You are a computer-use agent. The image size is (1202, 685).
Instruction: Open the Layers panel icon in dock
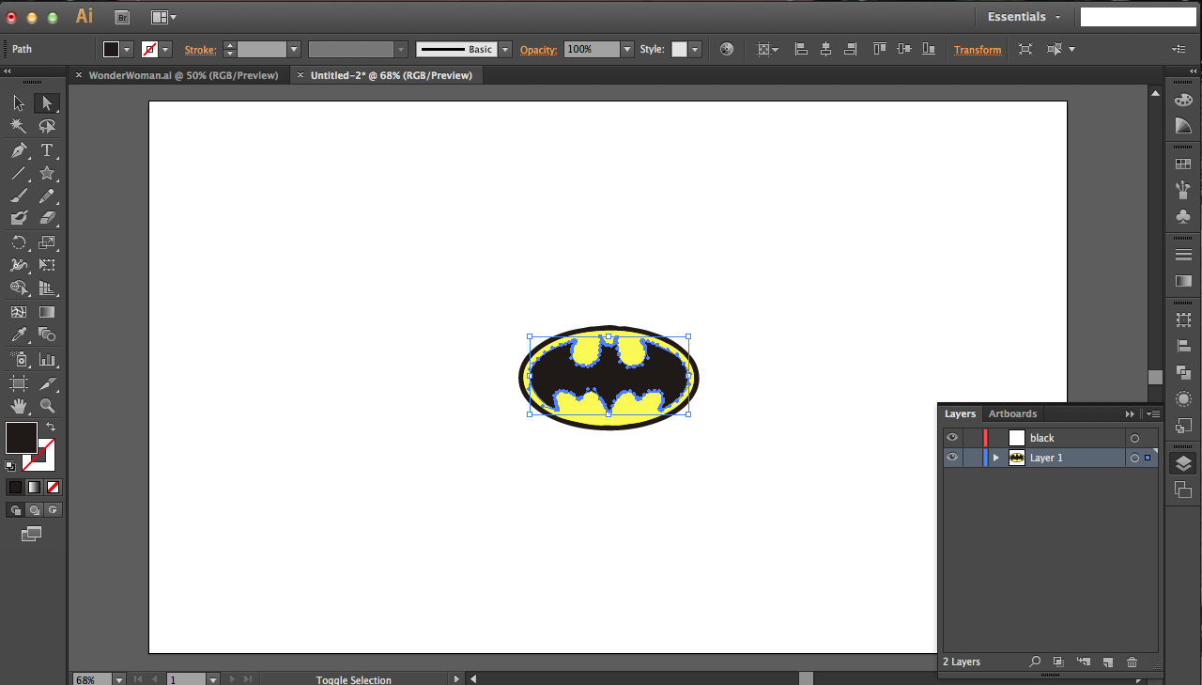click(x=1183, y=463)
